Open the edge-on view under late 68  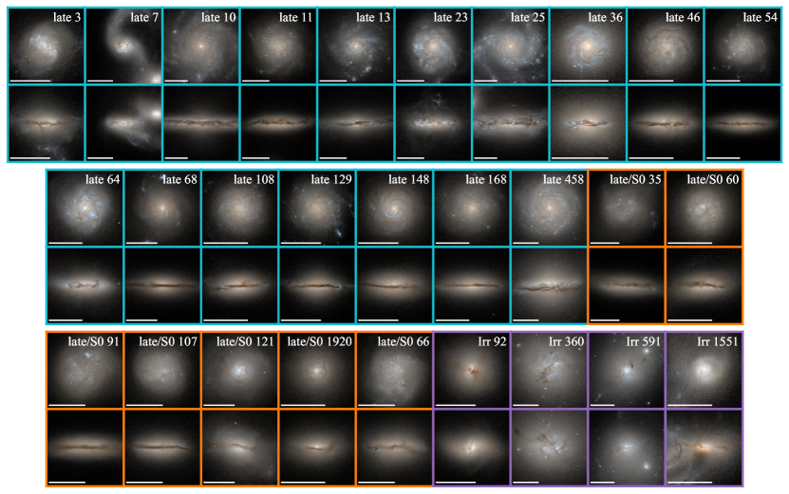[162, 285]
